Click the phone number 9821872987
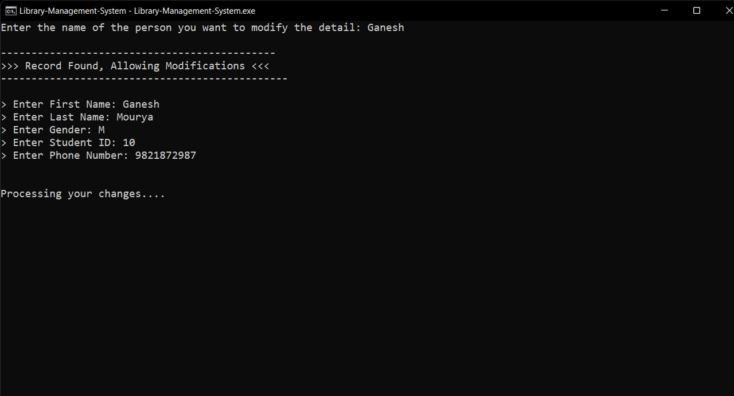Image resolution: width=734 pixels, height=396 pixels. click(x=166, y=155)
